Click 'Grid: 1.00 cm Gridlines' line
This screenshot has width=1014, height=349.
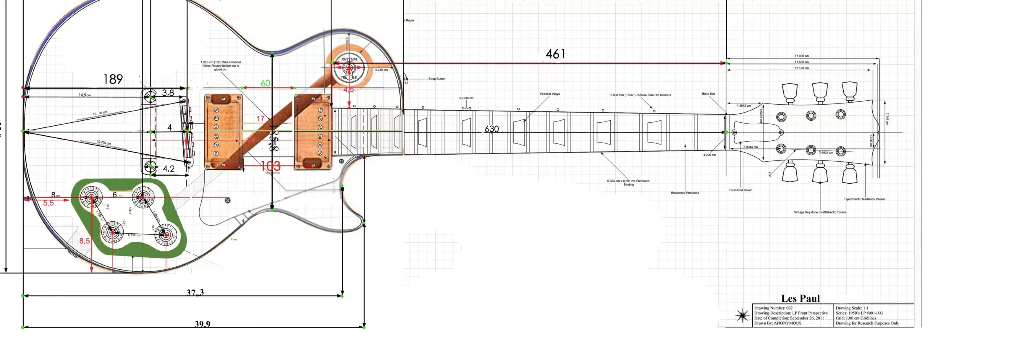[856, 318]
